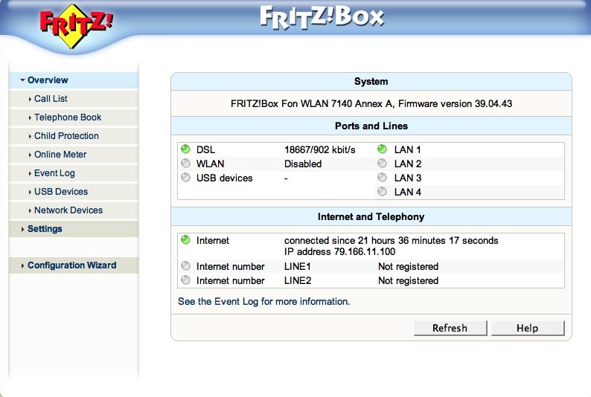Click the FRITZ! logo in the header
Viewport: 591px width, 397px height.
pyautogui.click(x=77, y=27)
